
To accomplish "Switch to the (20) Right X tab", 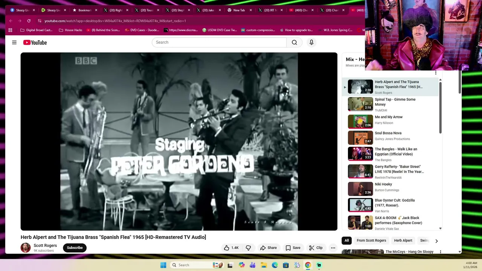I will pos(116,10).
